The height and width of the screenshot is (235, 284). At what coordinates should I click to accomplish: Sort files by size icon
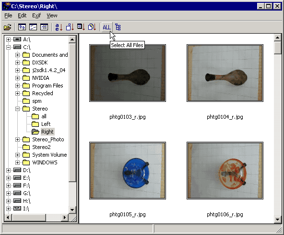70,27
